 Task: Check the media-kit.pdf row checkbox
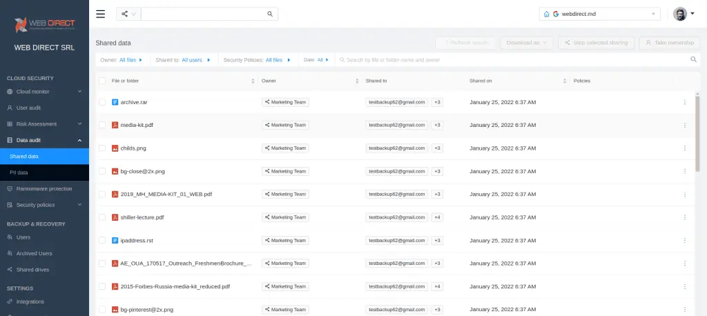pyautogui.click(x=102, y=125)
